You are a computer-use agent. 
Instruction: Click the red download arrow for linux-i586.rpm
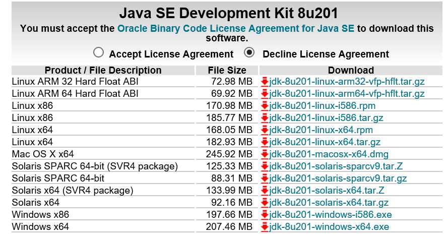pyautogui.click(x=265, y=106)
